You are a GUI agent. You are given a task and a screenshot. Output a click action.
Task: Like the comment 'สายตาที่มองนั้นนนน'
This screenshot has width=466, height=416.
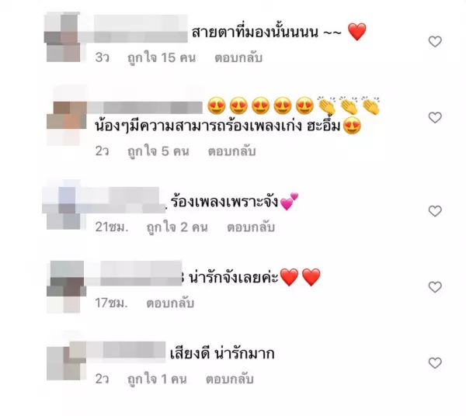click(x=435, y=42)
